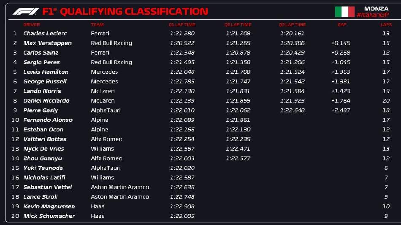This screenshot has width=401, height=225.
Task: Click the Aston Martin Aramco team for Vettel
Action: coord(120,187)
